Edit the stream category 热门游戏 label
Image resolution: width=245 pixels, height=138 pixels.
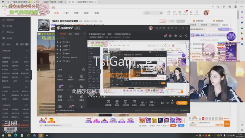(96, 37)
